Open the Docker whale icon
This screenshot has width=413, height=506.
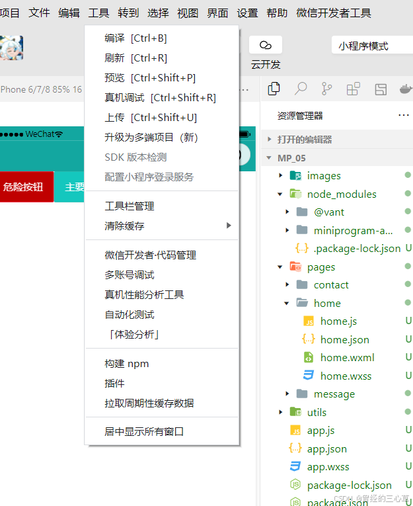pyautogui.click(x=406, y=89)
